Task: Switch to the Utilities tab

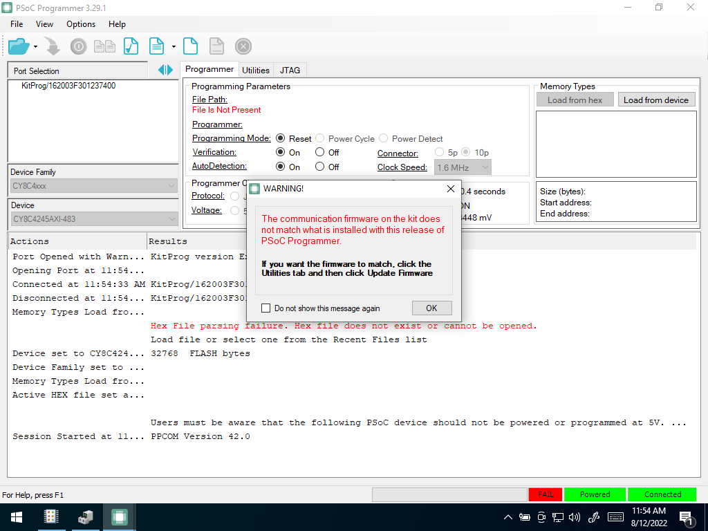Action: click(x=256, y=70)
